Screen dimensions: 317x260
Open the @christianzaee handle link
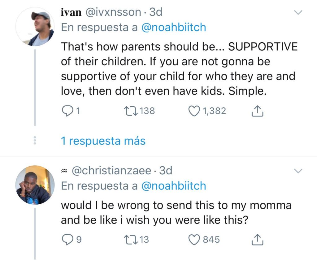pos(111,171)
